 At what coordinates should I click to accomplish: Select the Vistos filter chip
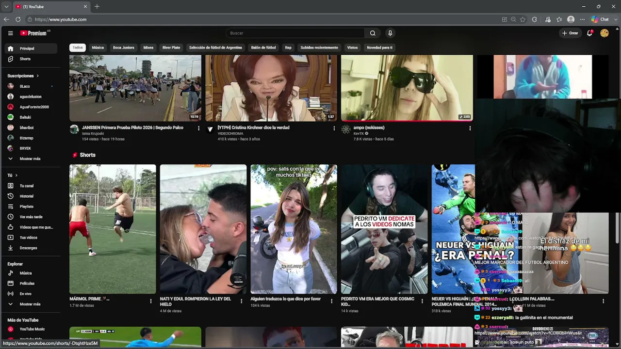[352, 48]
